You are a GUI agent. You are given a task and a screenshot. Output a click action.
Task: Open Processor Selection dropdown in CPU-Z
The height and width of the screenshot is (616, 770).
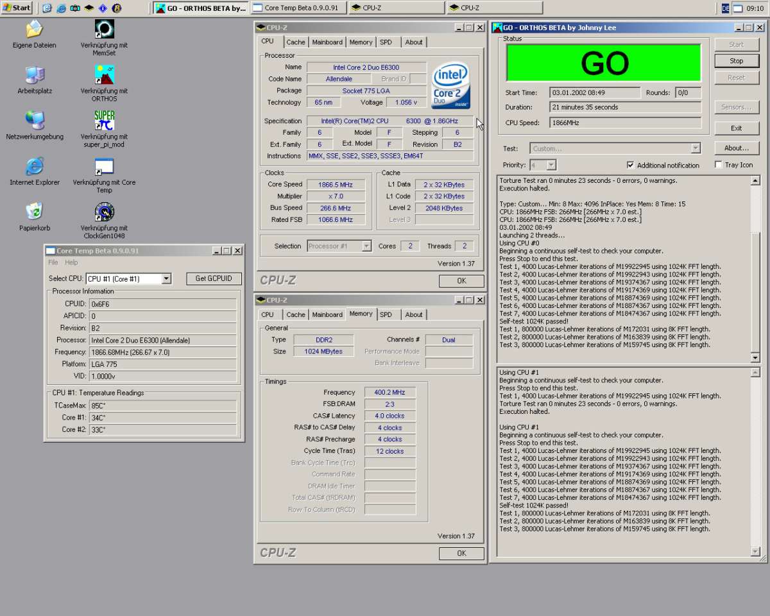(366, 246)
